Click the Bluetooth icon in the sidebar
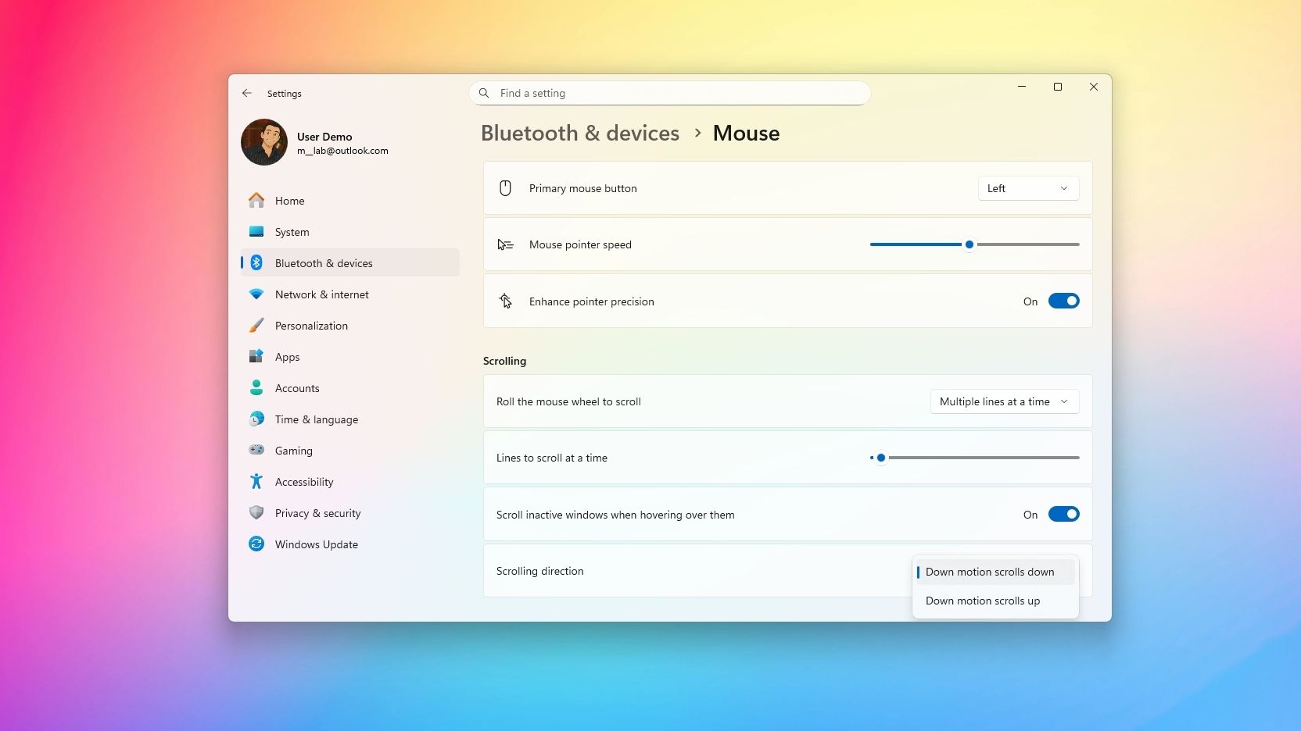This screenshot has height=731, width=1301. (256, 263)
